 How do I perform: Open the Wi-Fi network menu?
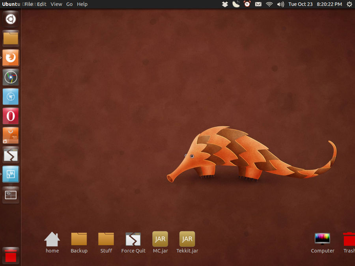269,4
